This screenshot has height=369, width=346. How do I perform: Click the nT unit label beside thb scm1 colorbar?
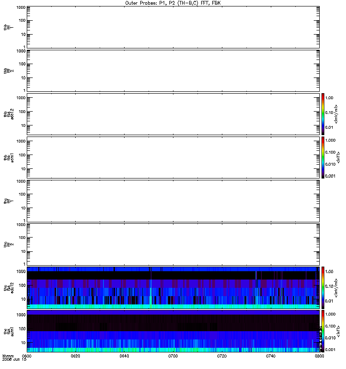(x=338, y=157)
